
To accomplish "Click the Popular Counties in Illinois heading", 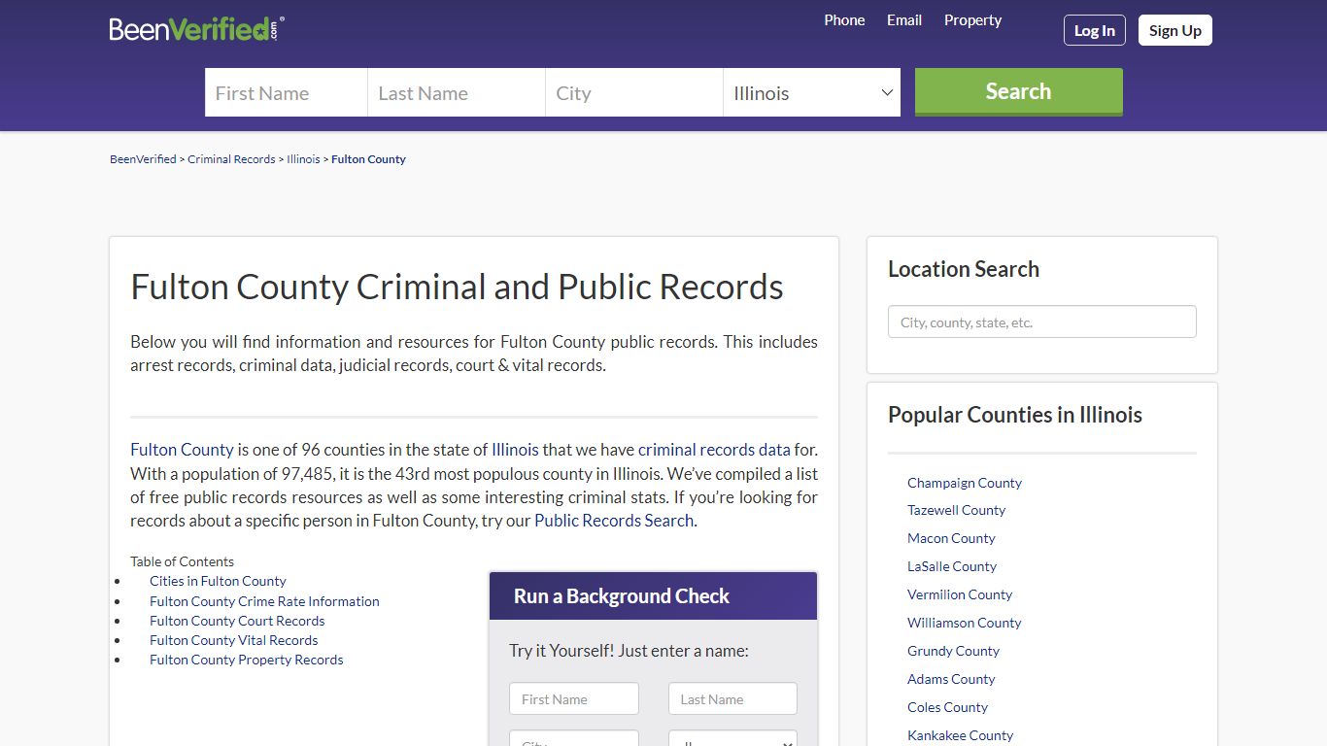I will click(1015, 415).
